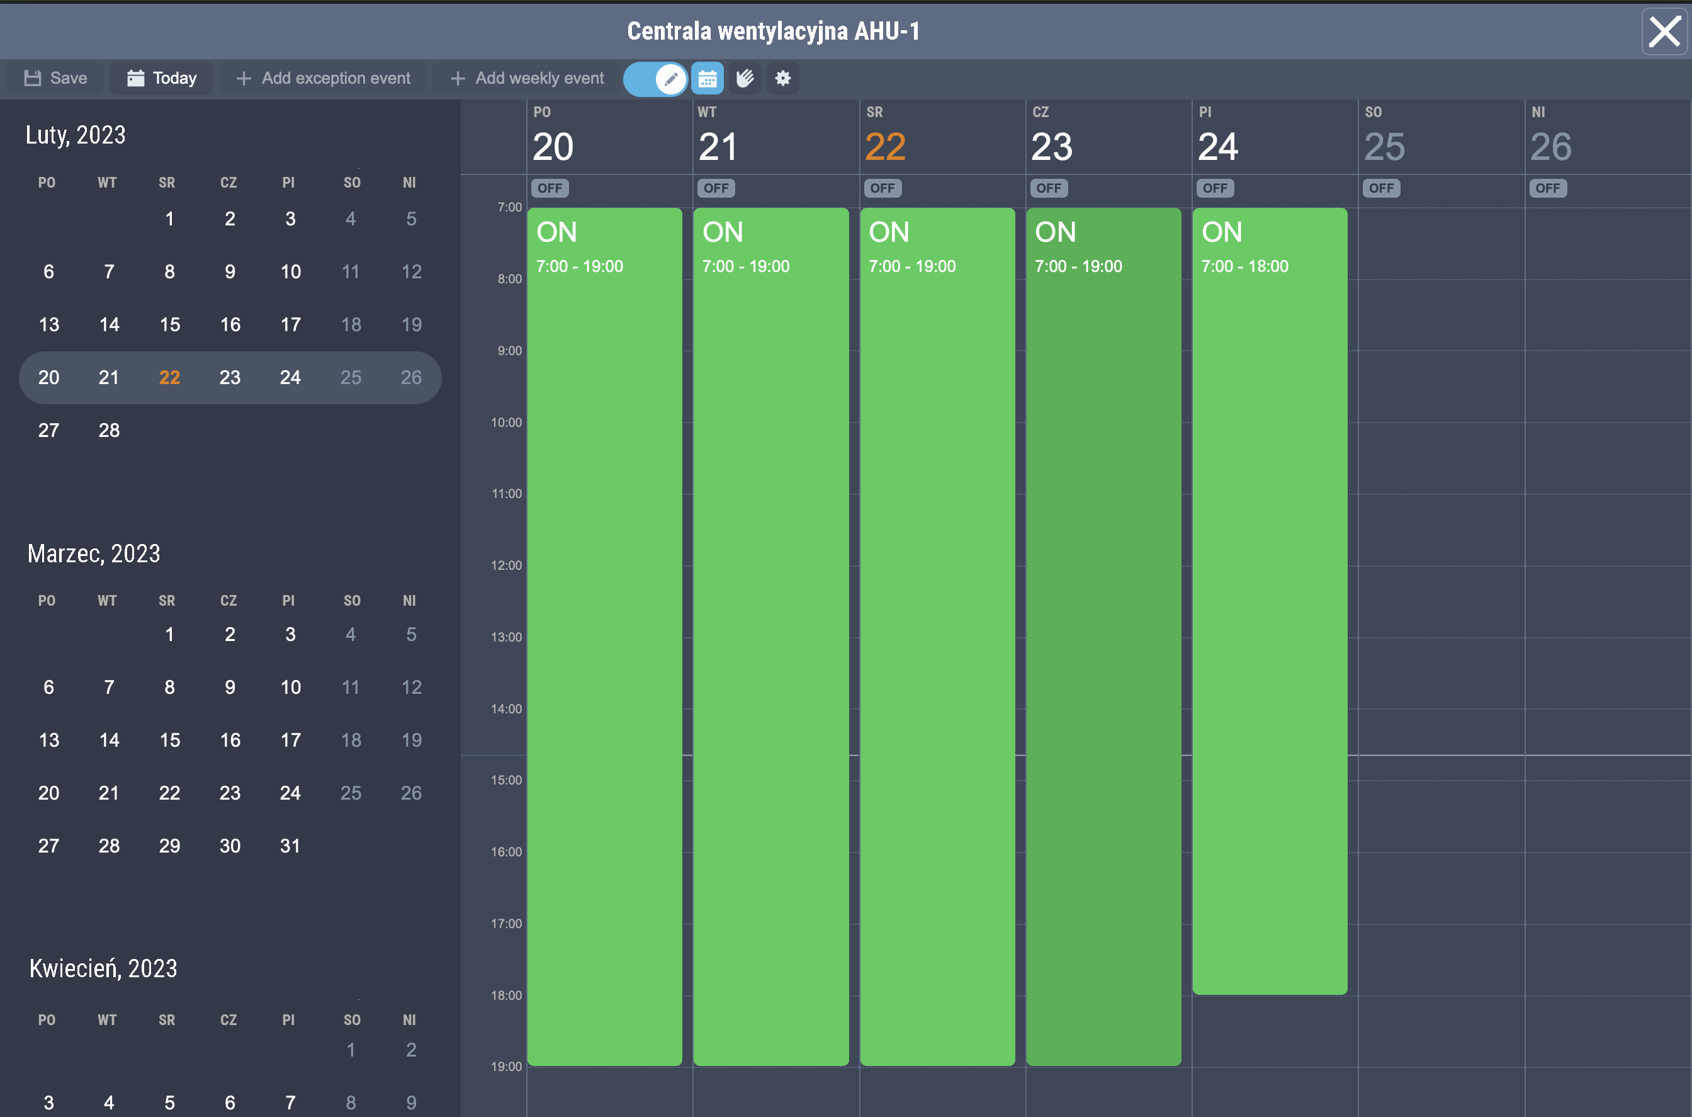This screenshot has width=1692, height=1117.
Task: Pick February 28 in the mini calendar
Action: click(109, 430)
